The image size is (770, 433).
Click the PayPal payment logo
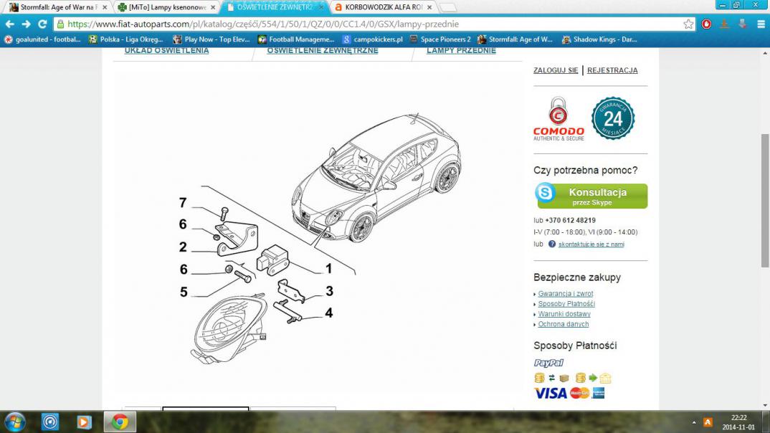click(x=548, y=363)
